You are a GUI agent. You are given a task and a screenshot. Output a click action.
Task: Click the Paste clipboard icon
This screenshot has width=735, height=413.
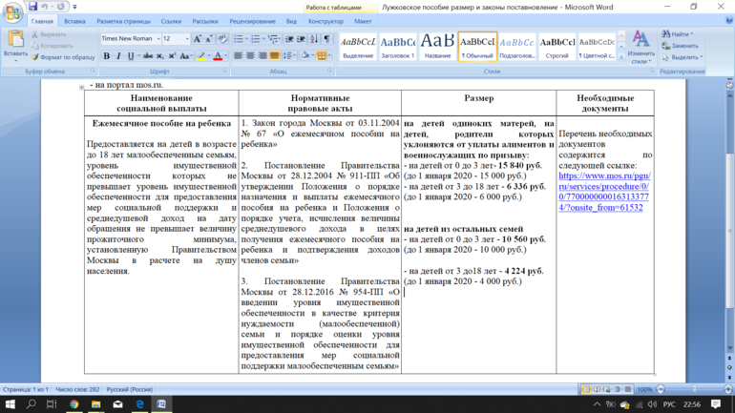[15, 40]
